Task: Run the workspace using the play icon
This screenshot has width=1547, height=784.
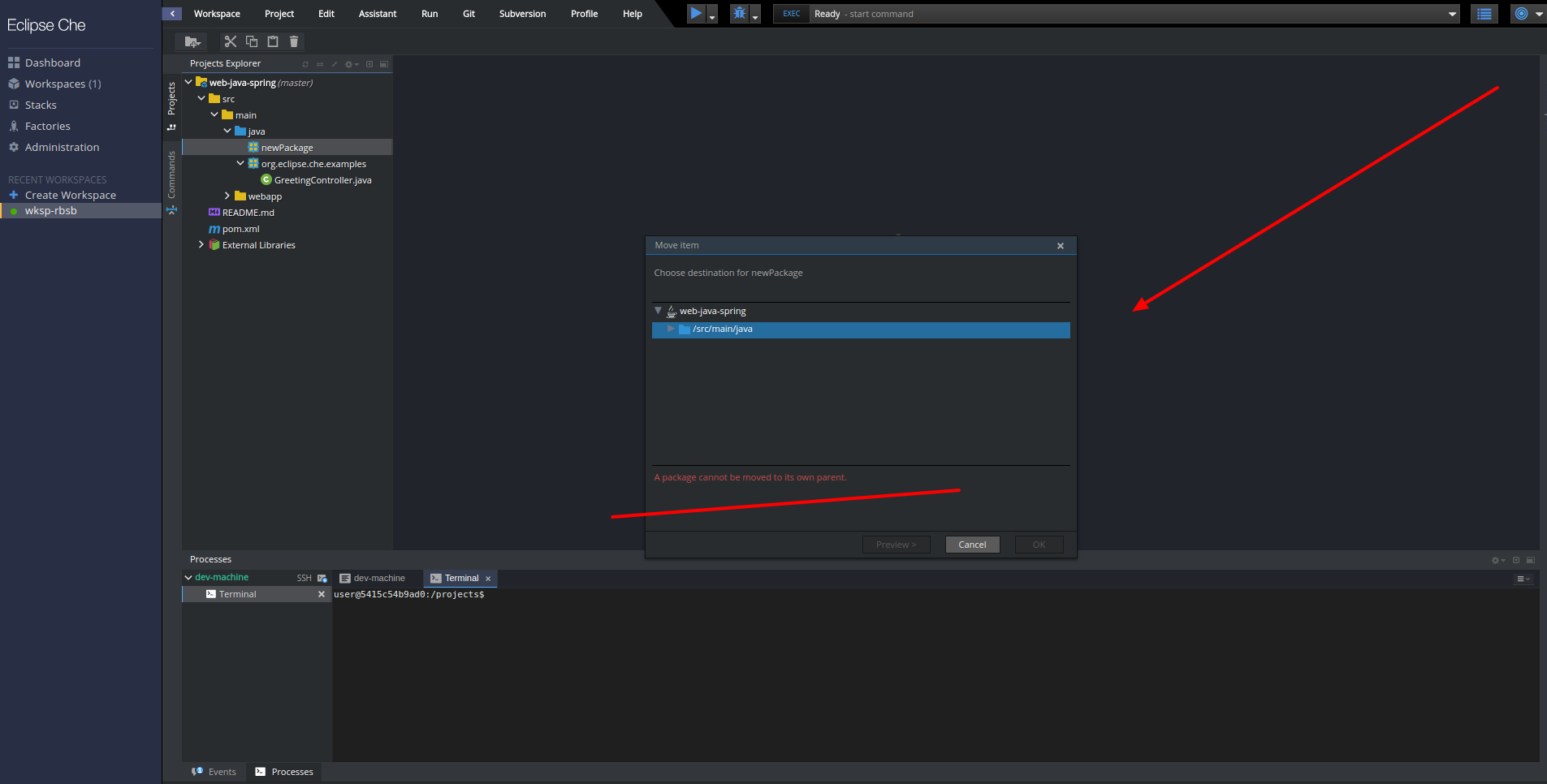Action: pyautogui.click(x=696, y=13)
